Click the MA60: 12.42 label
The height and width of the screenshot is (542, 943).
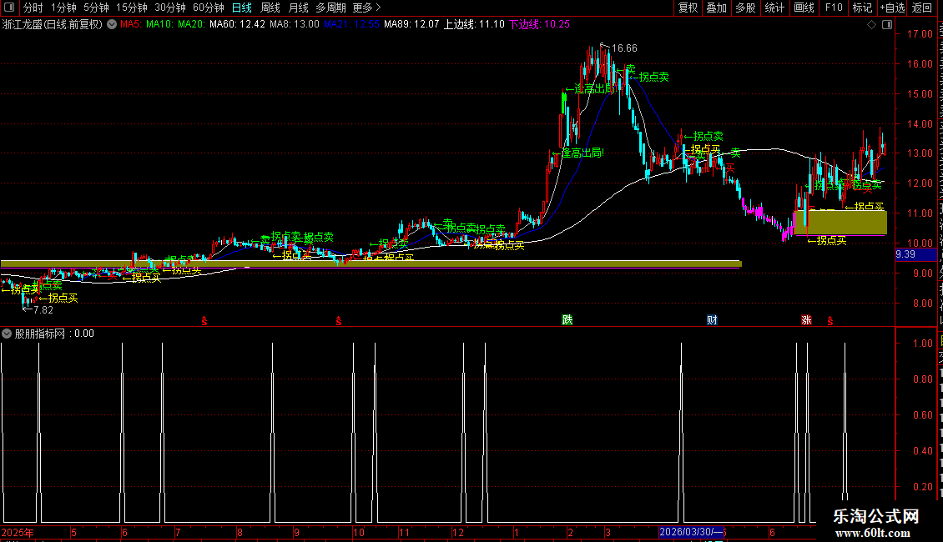tap(237, 25)
